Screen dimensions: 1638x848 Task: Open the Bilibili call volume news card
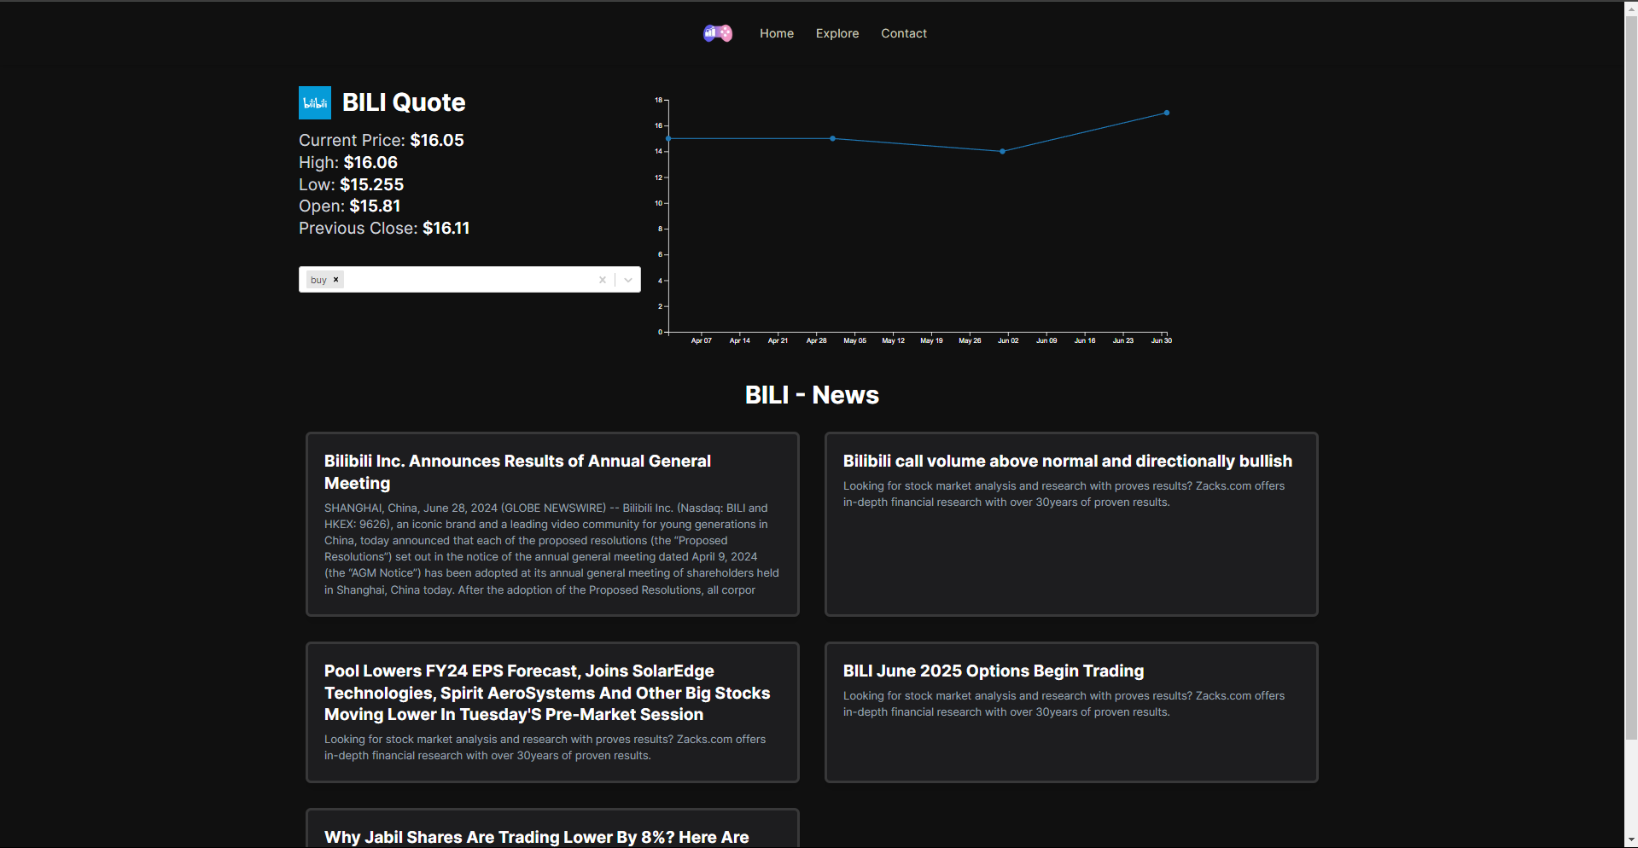pos(1071,524)
